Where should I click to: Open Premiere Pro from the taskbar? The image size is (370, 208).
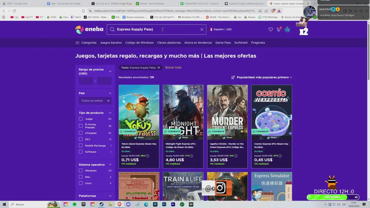(173, 204)
